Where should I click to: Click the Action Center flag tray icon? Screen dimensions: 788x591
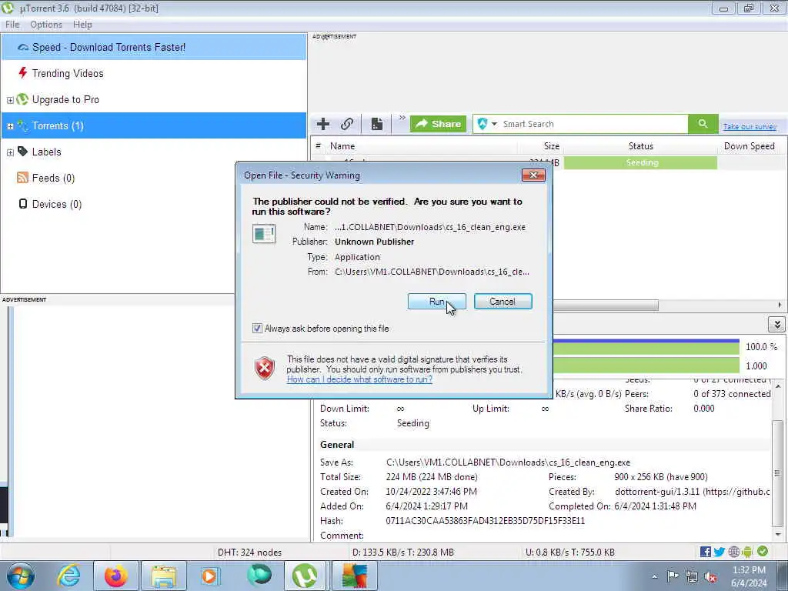pyautogui.click(x=673, y=576)
